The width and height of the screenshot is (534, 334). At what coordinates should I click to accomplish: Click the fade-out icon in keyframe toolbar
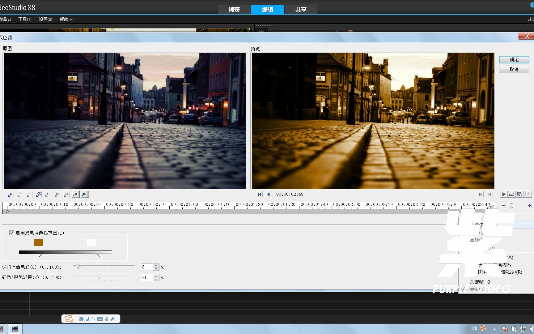point(85,194)
